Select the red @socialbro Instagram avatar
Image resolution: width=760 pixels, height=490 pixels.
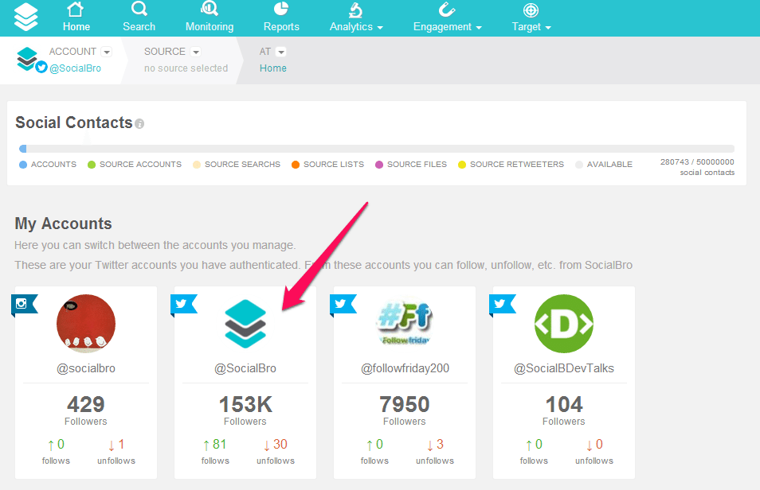pos(86,324)
